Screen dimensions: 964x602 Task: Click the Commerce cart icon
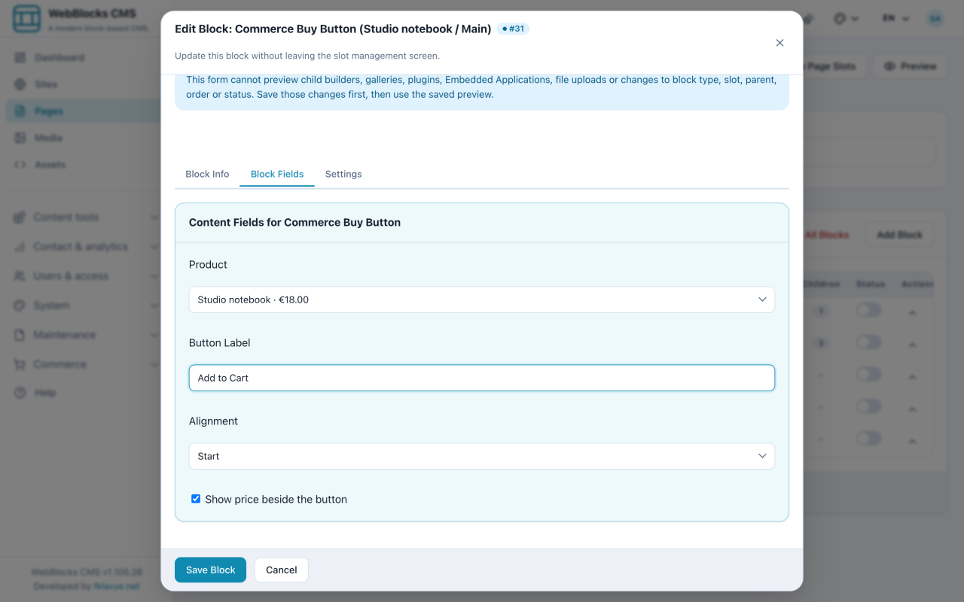click(20, 364)
